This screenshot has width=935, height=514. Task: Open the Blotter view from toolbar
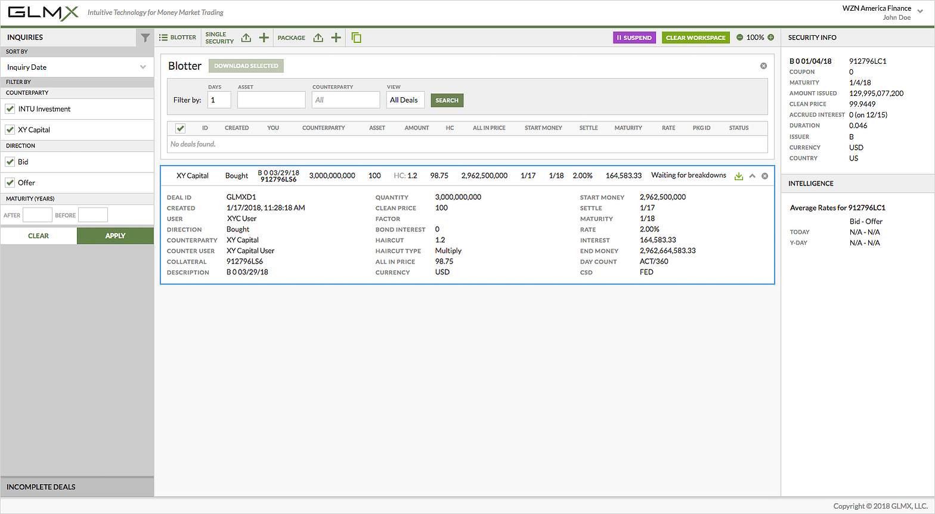(x=178, y=38)
